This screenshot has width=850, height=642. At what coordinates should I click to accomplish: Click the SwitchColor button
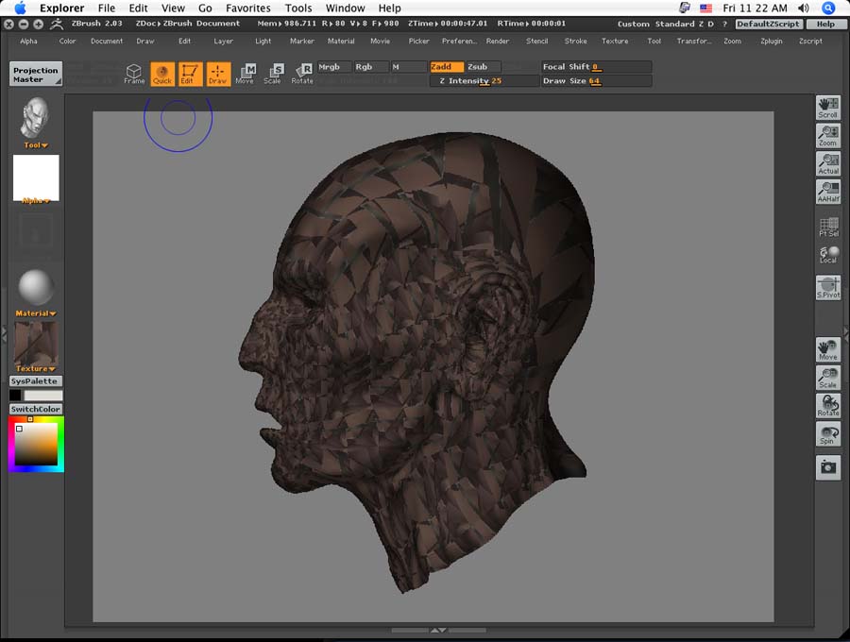click(x=36, y=409)
